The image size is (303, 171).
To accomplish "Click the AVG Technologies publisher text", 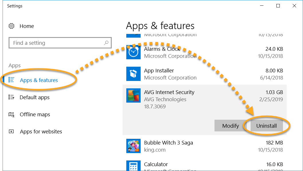I will click(x=165, y=99).
